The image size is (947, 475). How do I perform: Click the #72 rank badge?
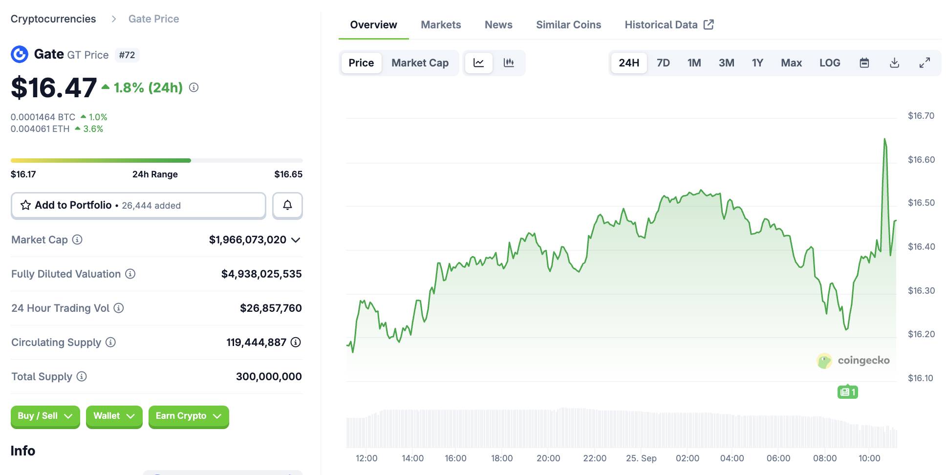[x=127, y=55]
